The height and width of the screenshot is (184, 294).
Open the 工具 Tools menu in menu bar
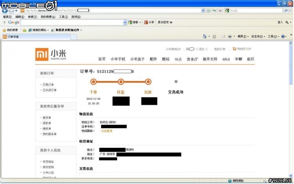[x=63, y=17]
